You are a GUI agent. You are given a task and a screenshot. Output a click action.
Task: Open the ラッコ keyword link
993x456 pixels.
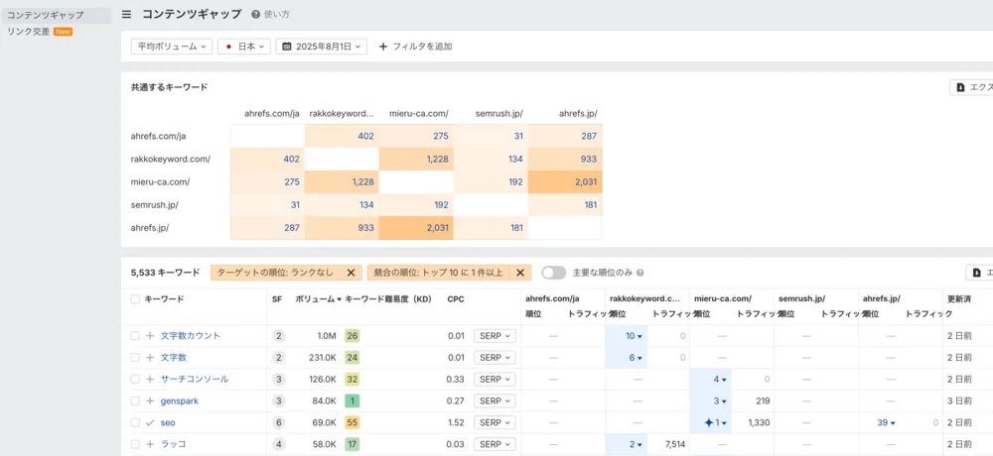pyautogui.click(x=173, y=444)
